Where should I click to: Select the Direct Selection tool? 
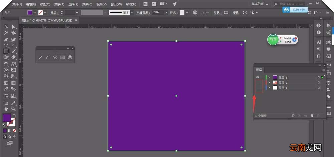click(13, 27)
